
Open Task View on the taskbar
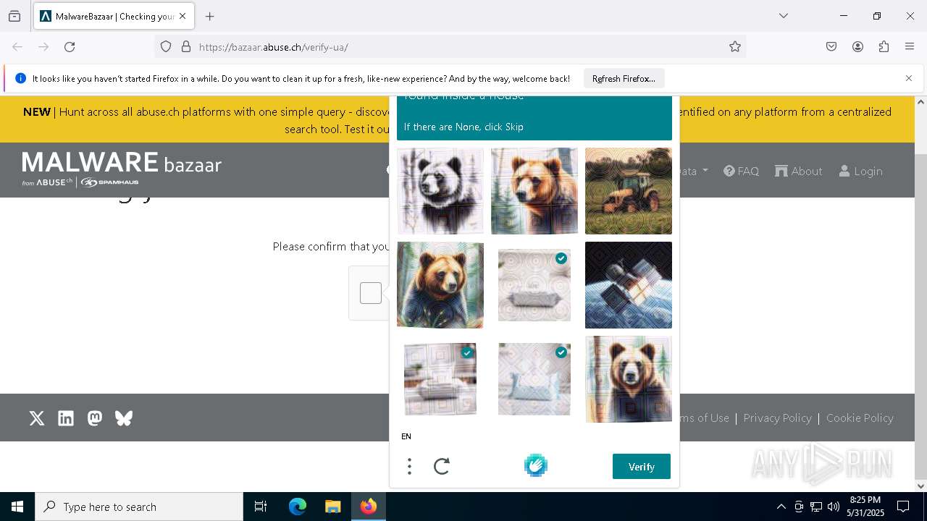(261, 507)
